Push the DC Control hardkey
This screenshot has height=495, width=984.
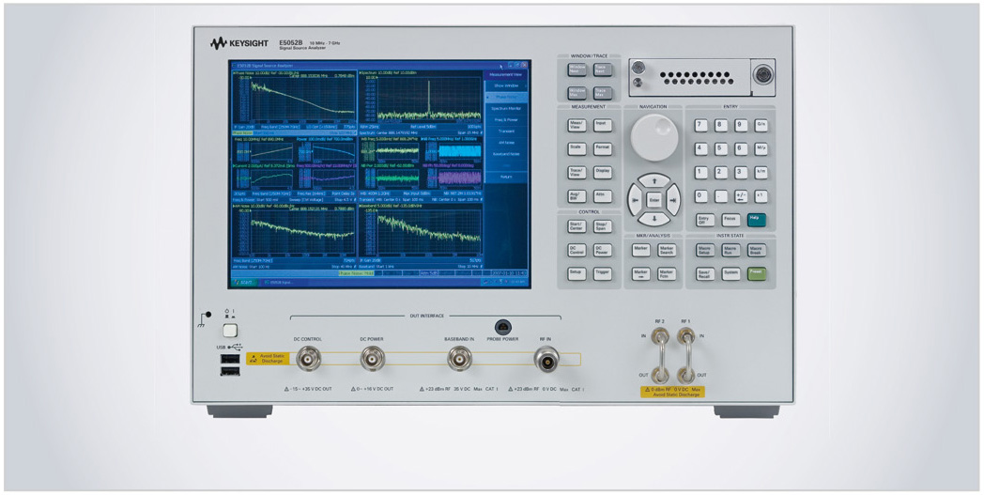pos(577,250)
